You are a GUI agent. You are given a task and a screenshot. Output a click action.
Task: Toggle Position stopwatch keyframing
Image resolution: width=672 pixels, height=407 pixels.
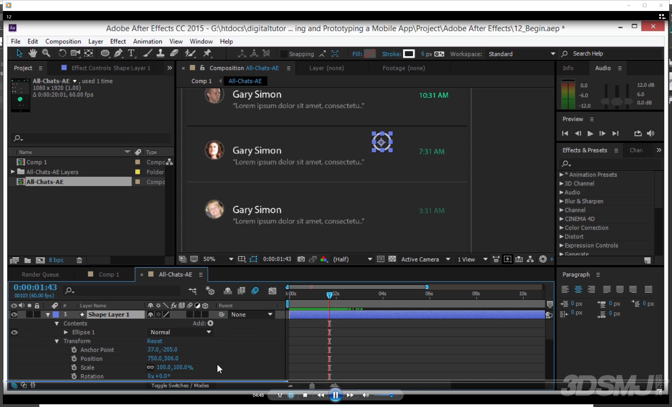74,358
